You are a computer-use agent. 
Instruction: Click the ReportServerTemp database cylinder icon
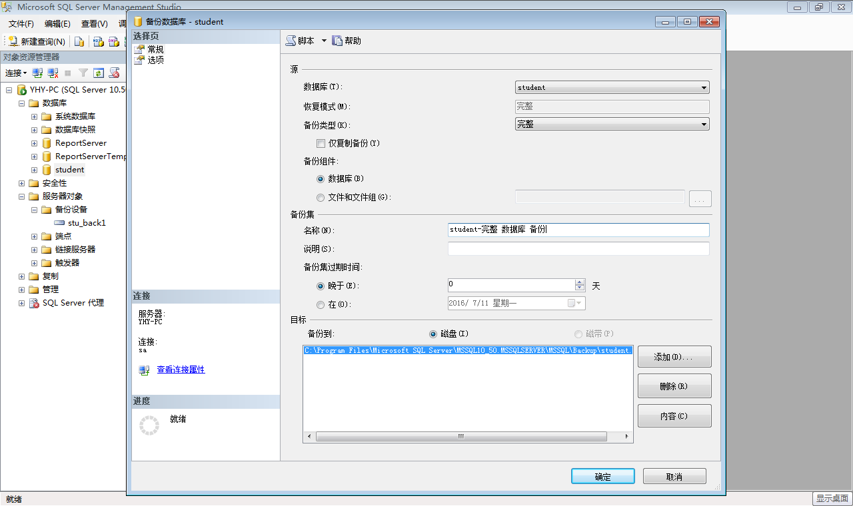[x=47, y=156]
